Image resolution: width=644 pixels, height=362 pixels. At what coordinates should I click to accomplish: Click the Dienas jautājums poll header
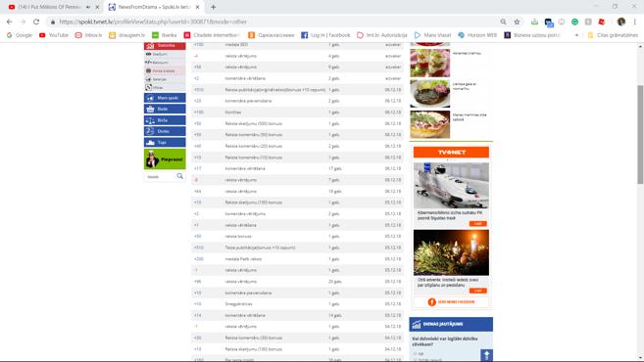click(x=451, y=324)
